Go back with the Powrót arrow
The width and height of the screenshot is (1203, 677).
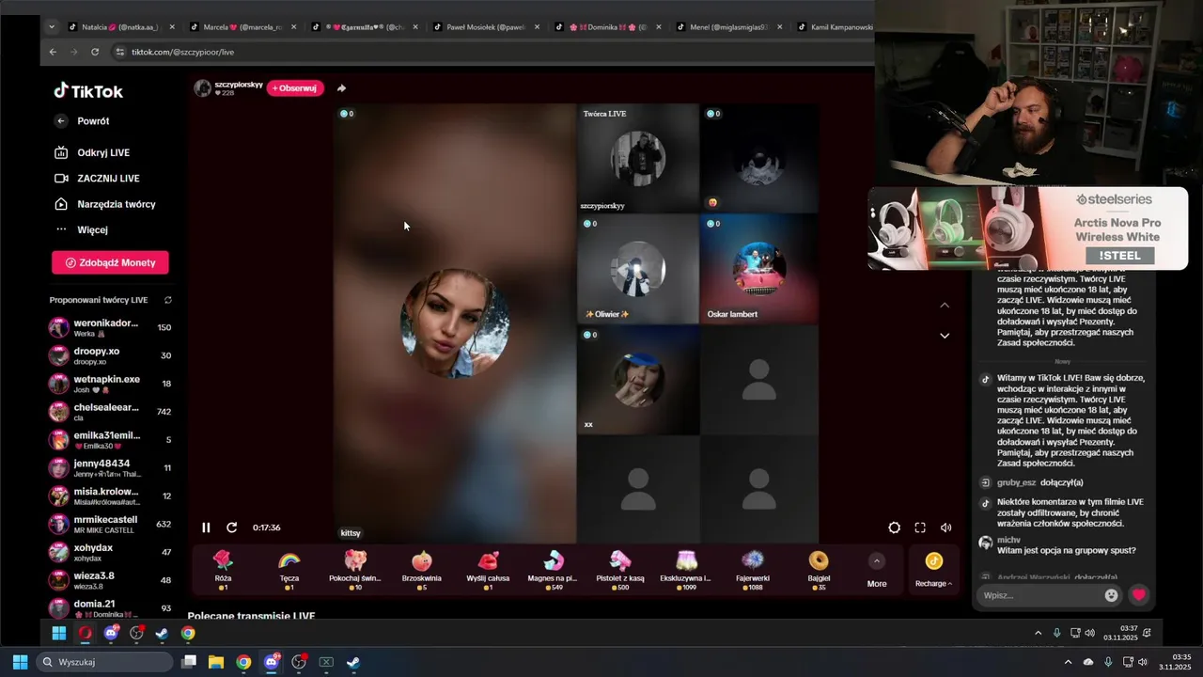coord(61,121)
